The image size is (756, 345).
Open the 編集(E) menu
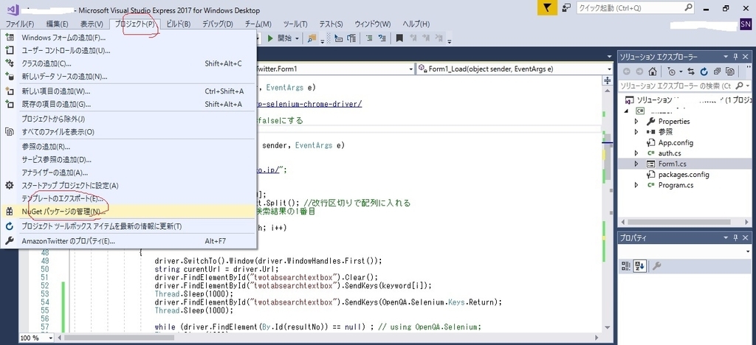tap(57, 24)
